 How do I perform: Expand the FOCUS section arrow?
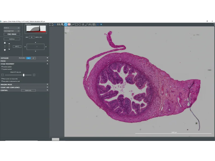tap(47, 61)
